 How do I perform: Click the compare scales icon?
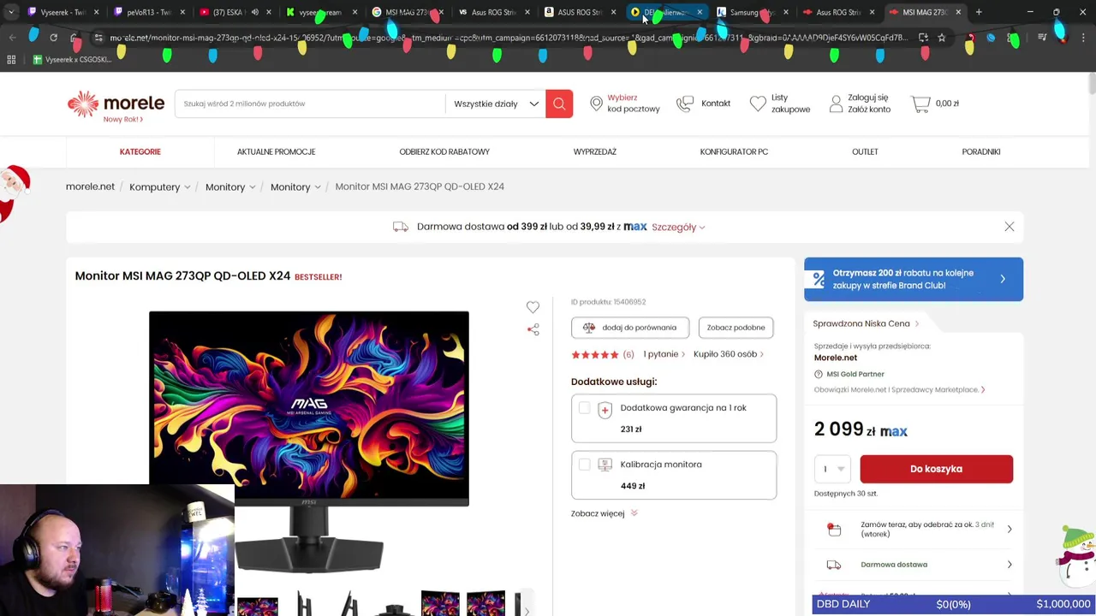click(x=589, y=328)
